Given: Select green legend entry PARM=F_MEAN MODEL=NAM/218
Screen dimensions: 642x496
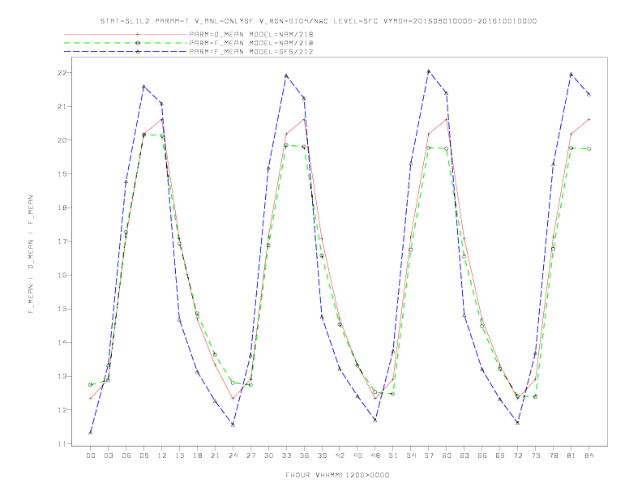Looking at the screenshot, I should [251, 43].
